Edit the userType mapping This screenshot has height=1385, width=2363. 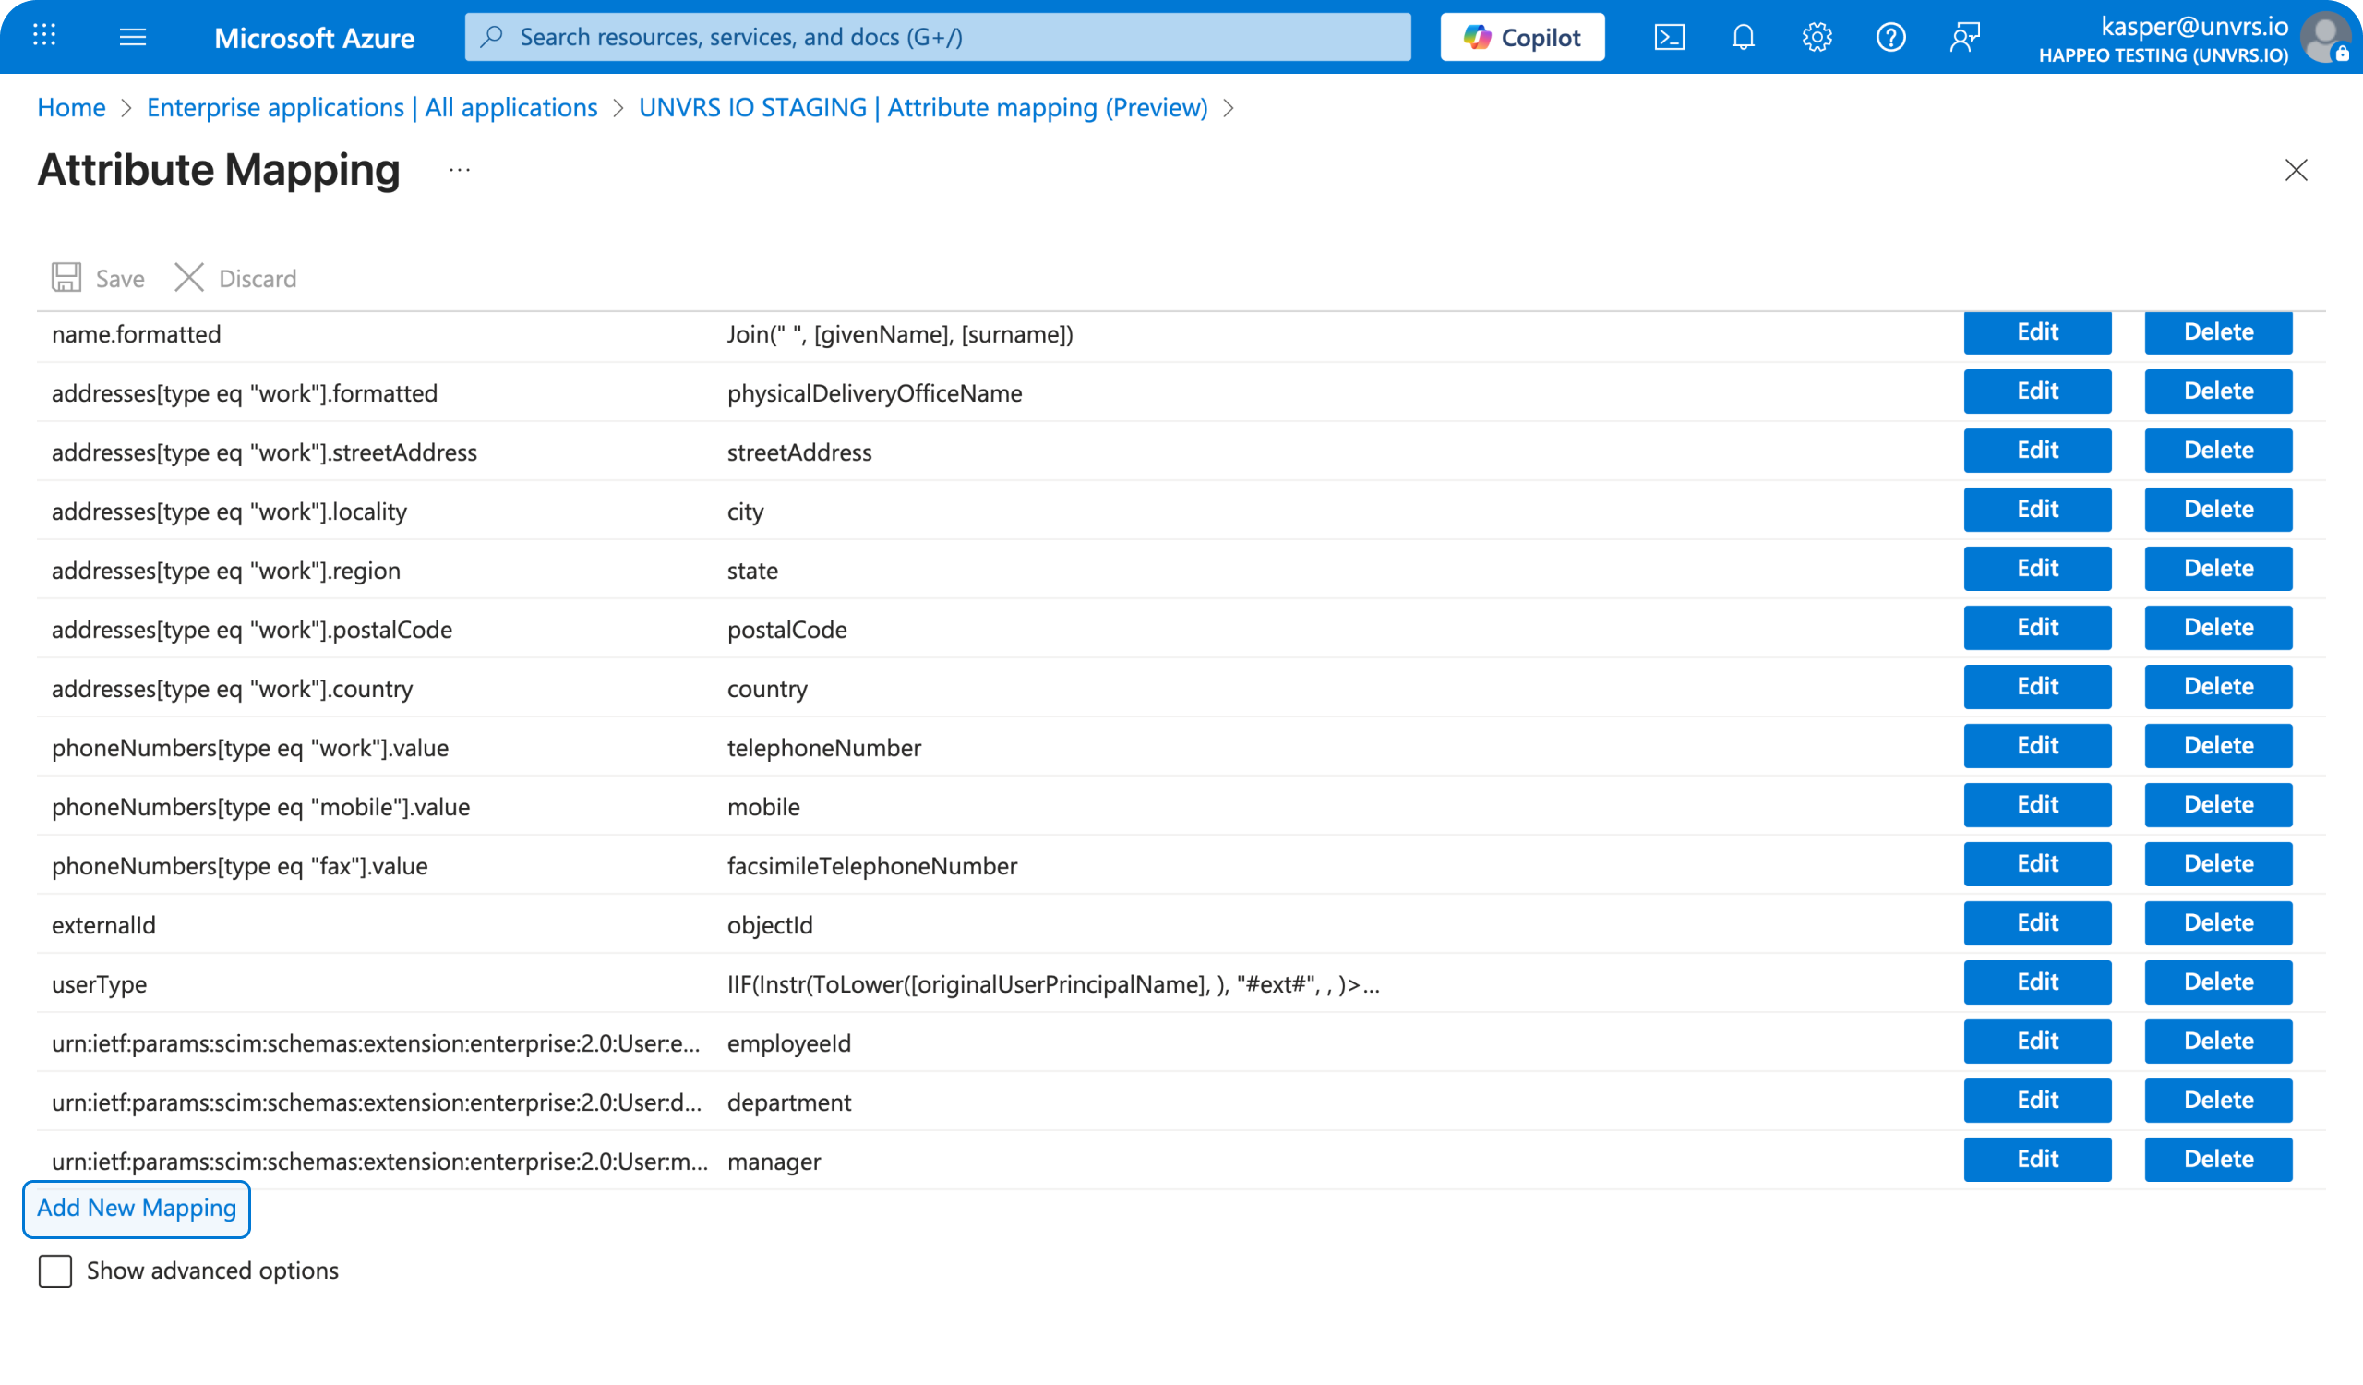point(2036,982)
